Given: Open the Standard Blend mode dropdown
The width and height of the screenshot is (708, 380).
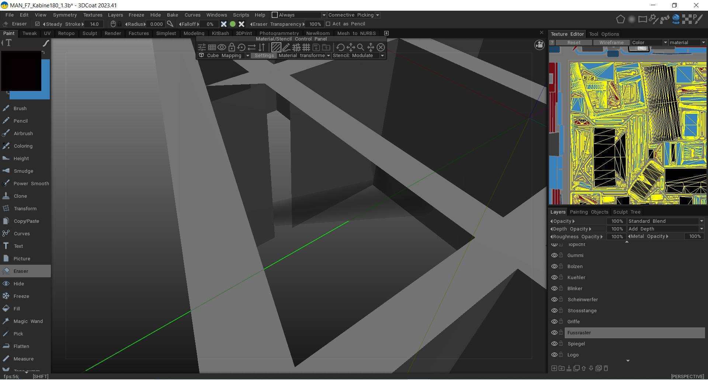Looking at the screenshot, I should click(x=666, y=221).
